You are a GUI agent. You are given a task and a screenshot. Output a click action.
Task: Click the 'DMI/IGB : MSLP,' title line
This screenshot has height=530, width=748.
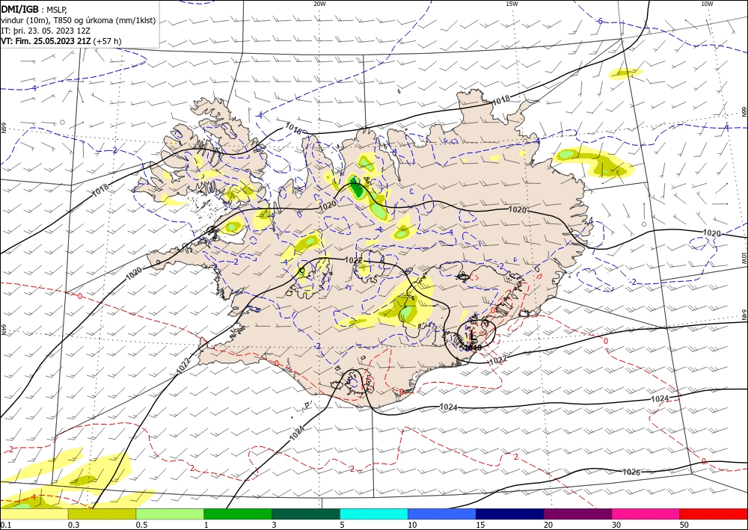[34, 10]
